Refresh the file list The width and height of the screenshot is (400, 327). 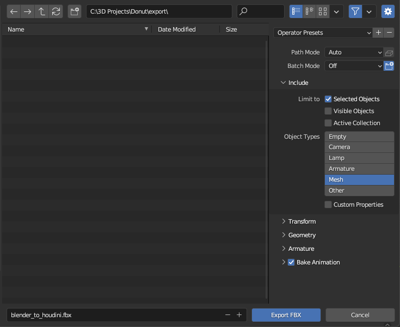click(56, 11)
